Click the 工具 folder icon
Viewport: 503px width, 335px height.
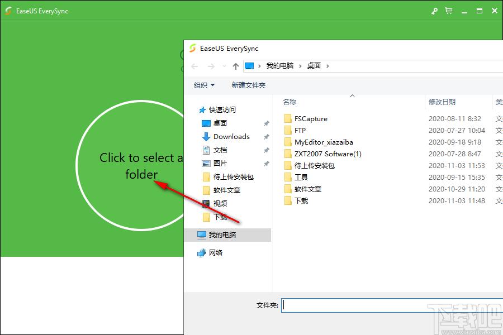tap(288, 178)
